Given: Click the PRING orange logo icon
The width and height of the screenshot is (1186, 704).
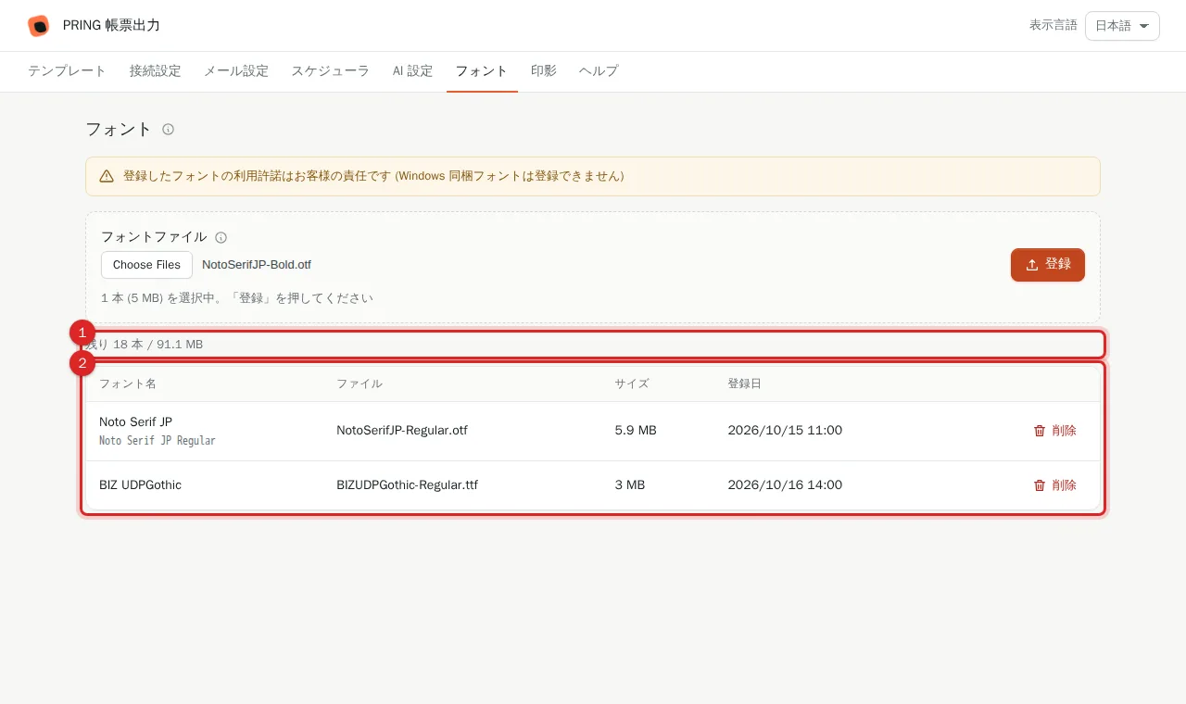Looking at the screenshot, I should (39, 26).
